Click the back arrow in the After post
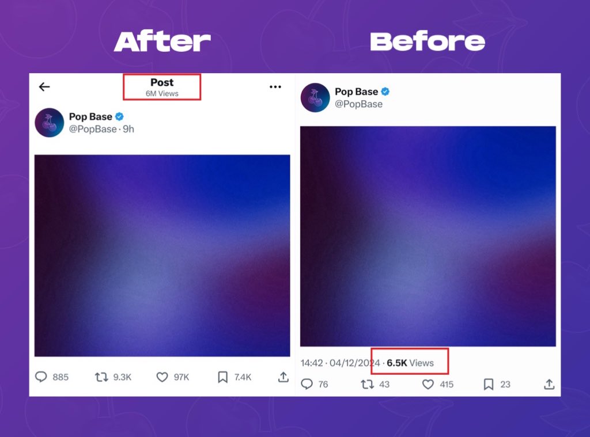The width and height of the screenshot is (590, 437). point(44,87)
